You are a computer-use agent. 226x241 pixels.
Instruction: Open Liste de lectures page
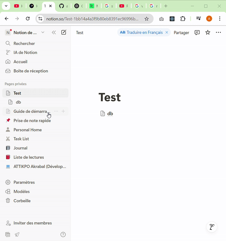click(35, 157)
